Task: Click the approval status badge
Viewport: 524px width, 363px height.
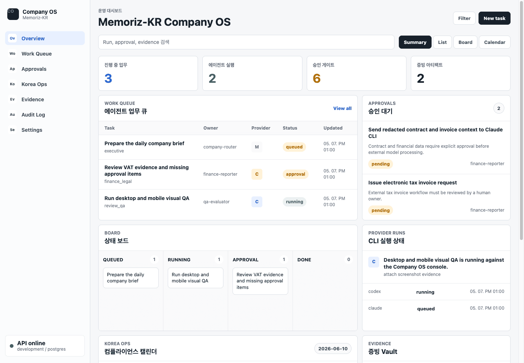Action: coord(295,174)
